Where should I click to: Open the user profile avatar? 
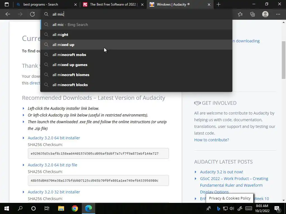[265, 14]
